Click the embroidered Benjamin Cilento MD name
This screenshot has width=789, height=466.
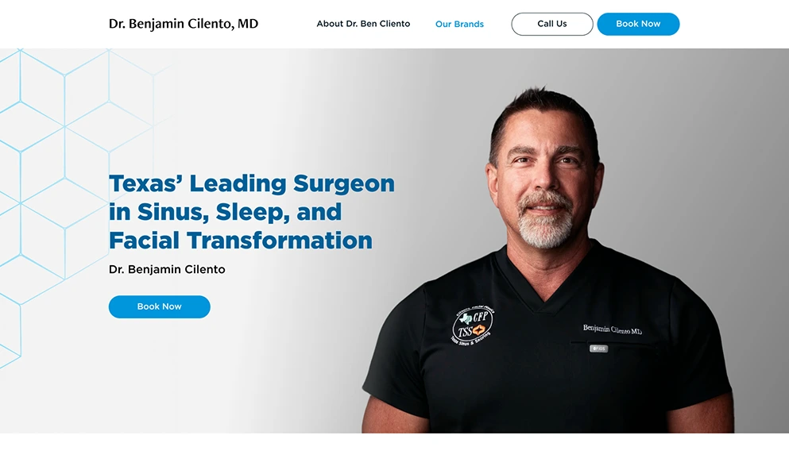(x=613, y=329)
